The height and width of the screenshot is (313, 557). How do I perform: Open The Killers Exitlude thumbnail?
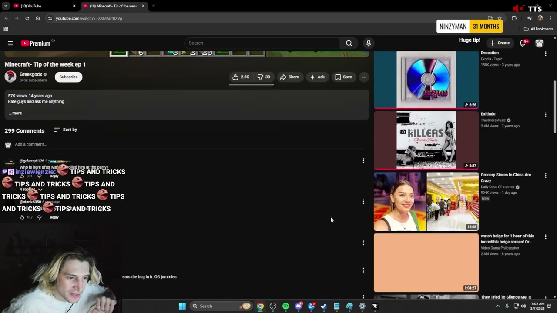[426, 140]
